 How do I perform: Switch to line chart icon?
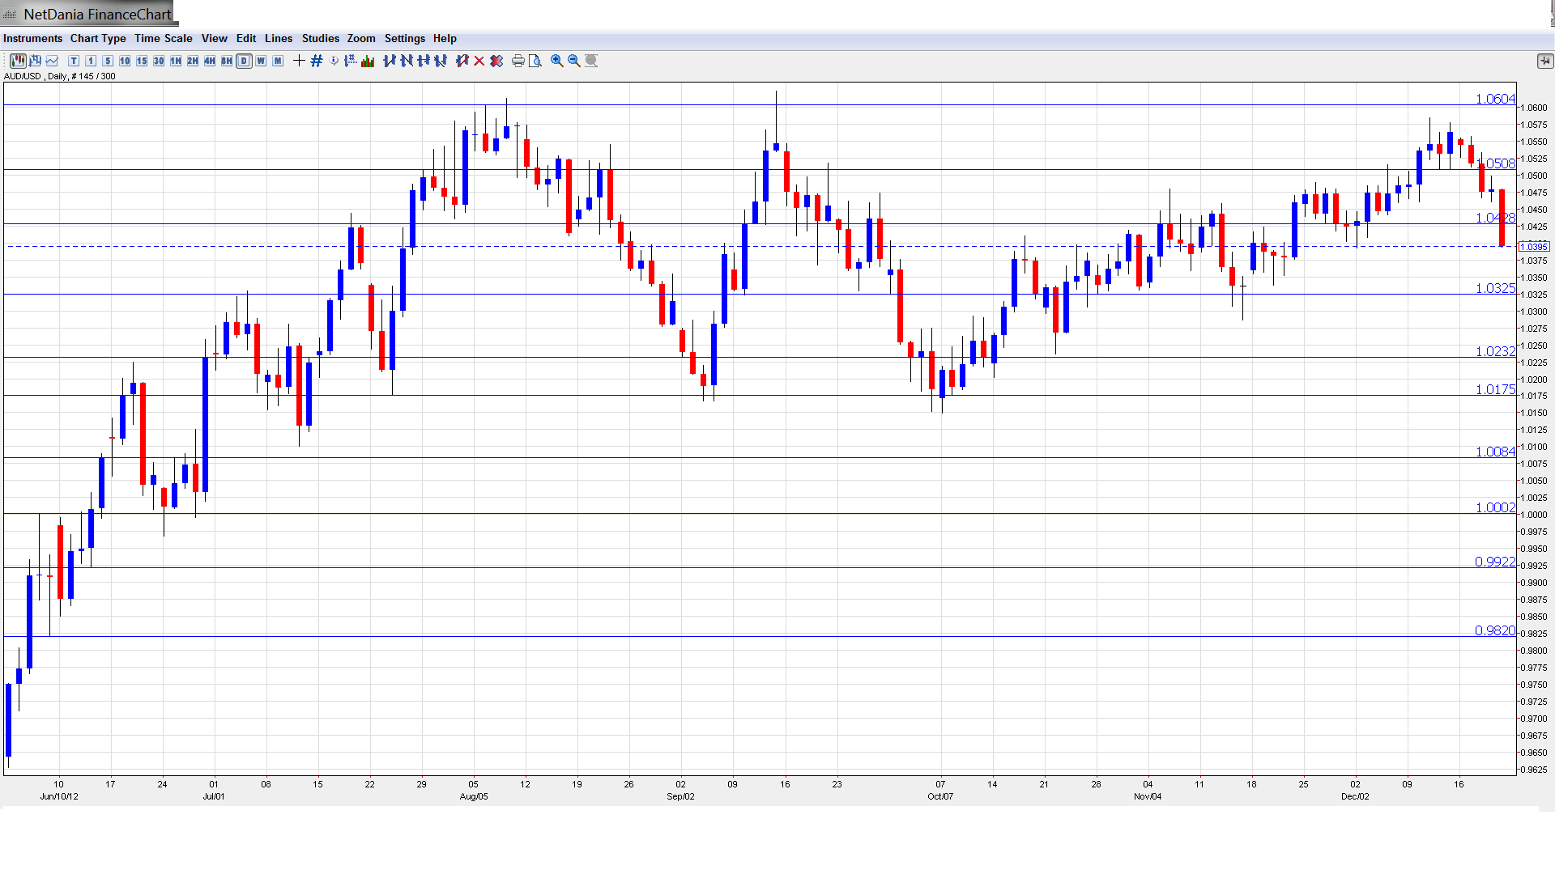(x=52, y=61)
